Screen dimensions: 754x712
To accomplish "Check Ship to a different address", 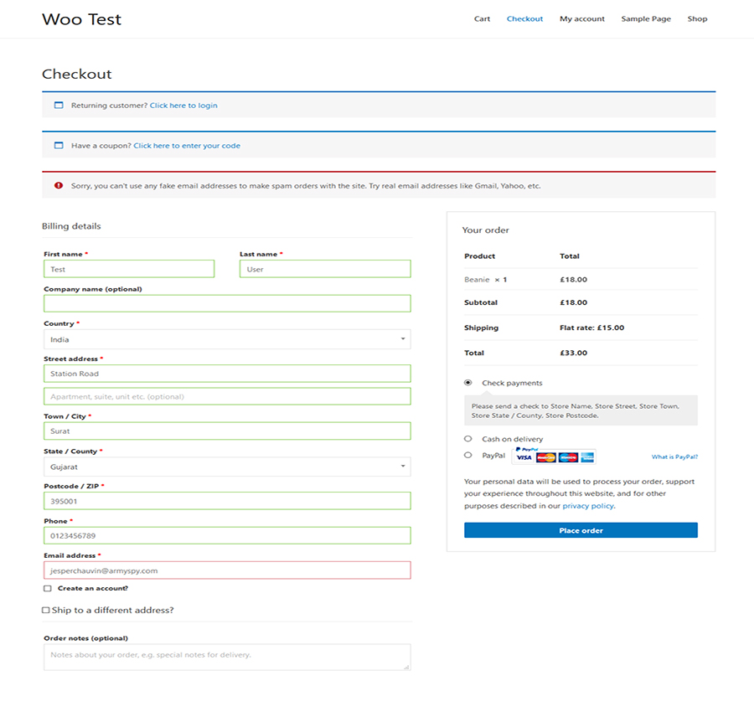I will pos(46,610).
